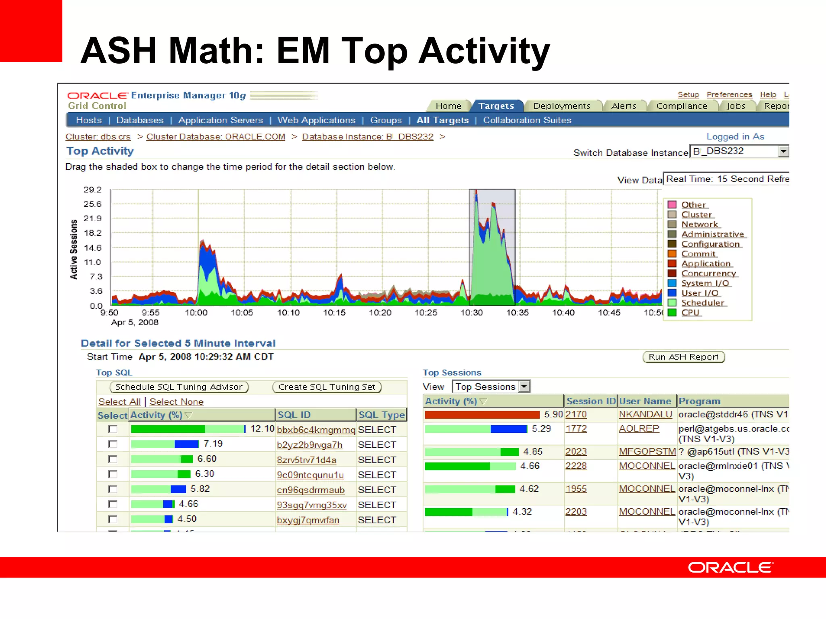Go to Collaboration Suites subtab
Viewport: 826px width, 619px height.
(x=527, y=120)
